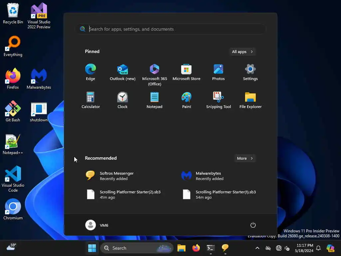Screen dimensions: 341x256
Task: Click the network globe tray icon
Action: pyautogui.click(x=279, y=248)
